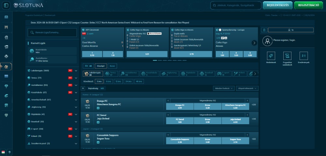Click the playing cards sidebar icon
The width and height of the screenshot is (326, 156).
(6, 47)
